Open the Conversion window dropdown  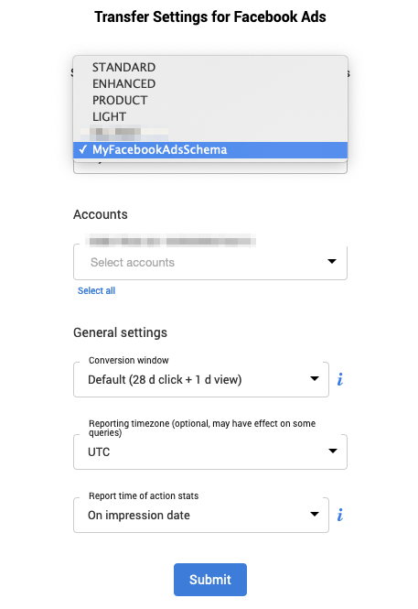click(201, 379)
